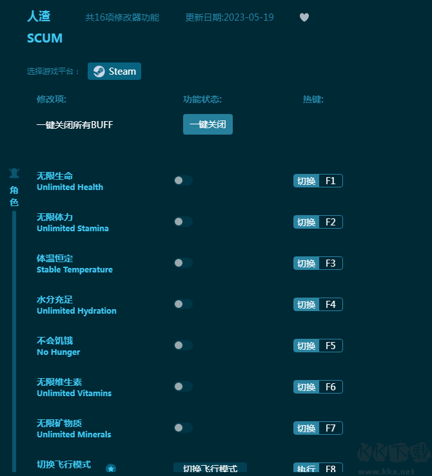The image size is (432, 476).
Task: Click the 共16项修改器功能 text
Action: click(x=122, y=17)
